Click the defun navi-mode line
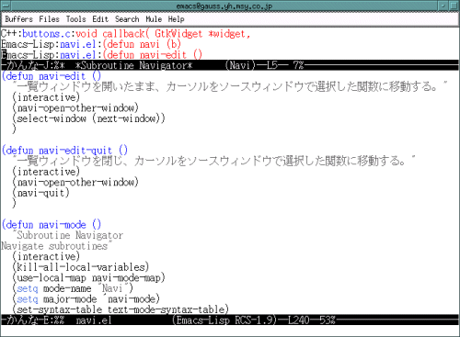Screen dimensions: 460x337 tap(52, 225)
